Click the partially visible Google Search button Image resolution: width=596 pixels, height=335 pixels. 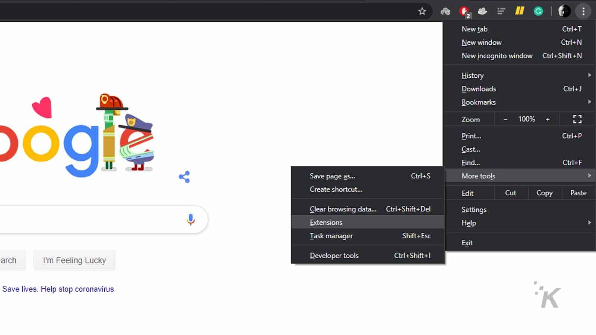pyautogui.click(x=13, y=260)
